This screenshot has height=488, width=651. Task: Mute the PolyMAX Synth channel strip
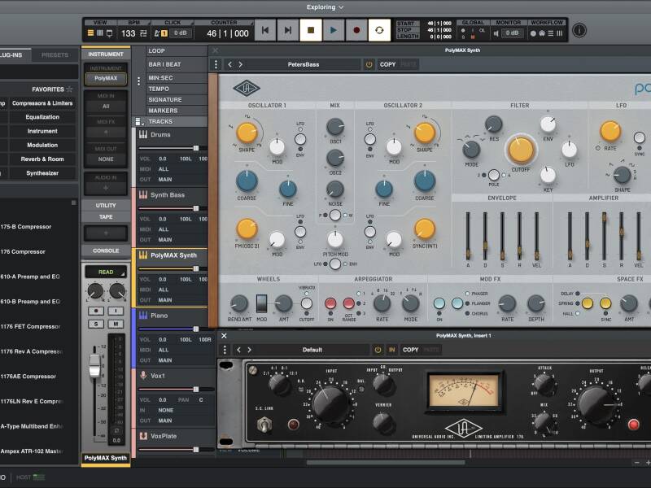coord(117,325)
